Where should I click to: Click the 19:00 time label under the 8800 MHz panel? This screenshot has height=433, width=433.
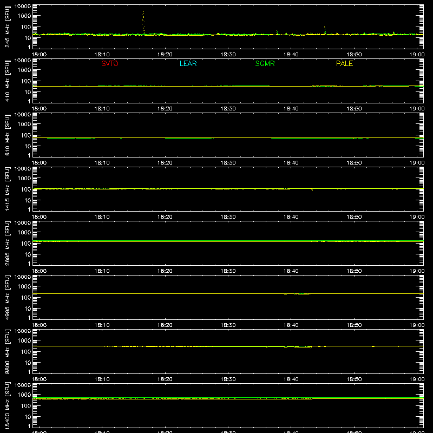pyautogui.click(x=417, y=379)
